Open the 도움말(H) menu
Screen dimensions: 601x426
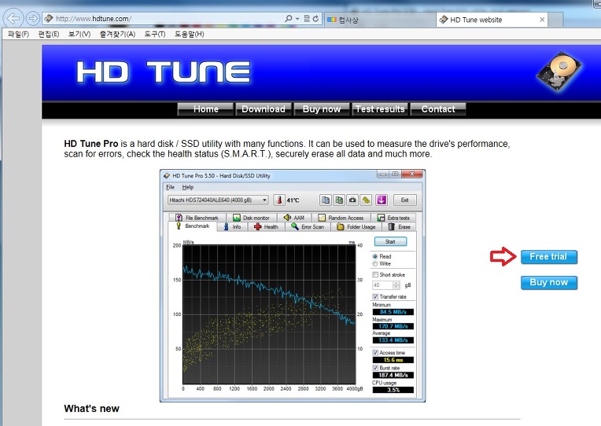190,34
